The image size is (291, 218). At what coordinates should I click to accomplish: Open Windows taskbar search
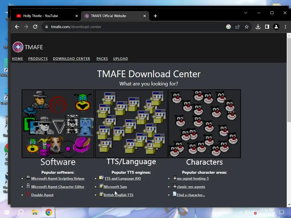coord(20,212)
